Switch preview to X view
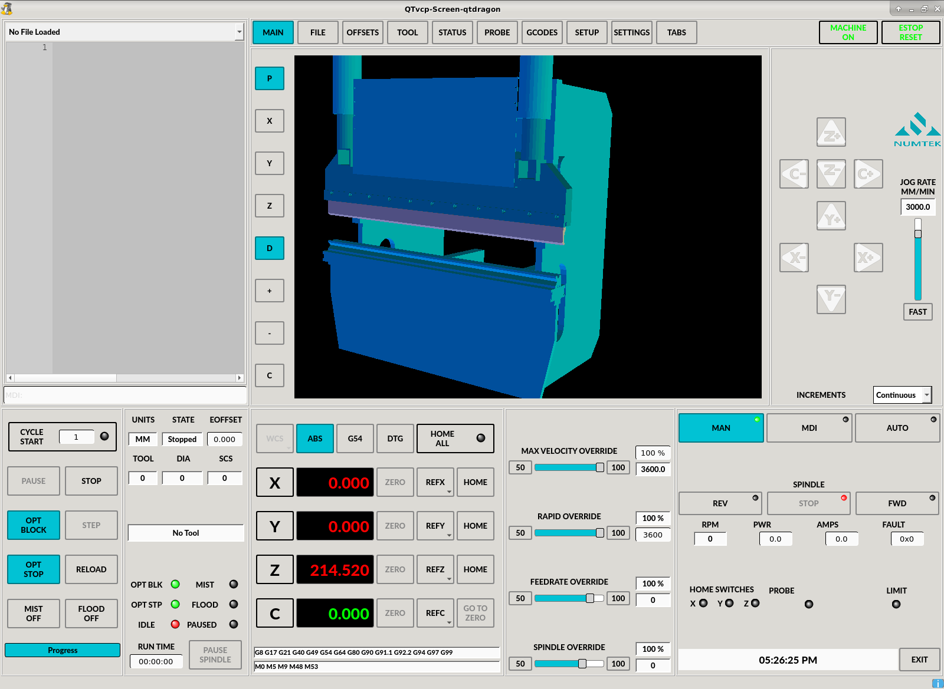The height and width of the screenshot is (689, 944). (270, 121)
